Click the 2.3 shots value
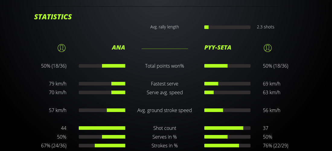 (265, 27)
